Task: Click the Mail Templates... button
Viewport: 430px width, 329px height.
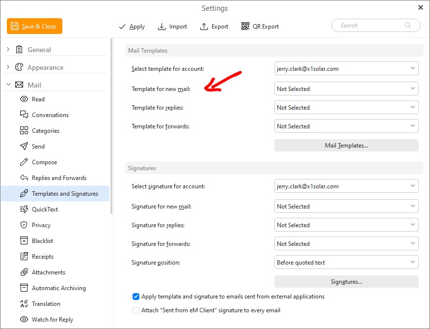Action: tap(346, 146)
